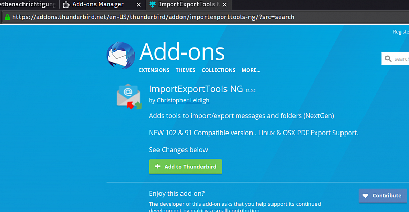Click the version number 12.0.2
This screenshot has width=409, height=212.
(251, 91)
